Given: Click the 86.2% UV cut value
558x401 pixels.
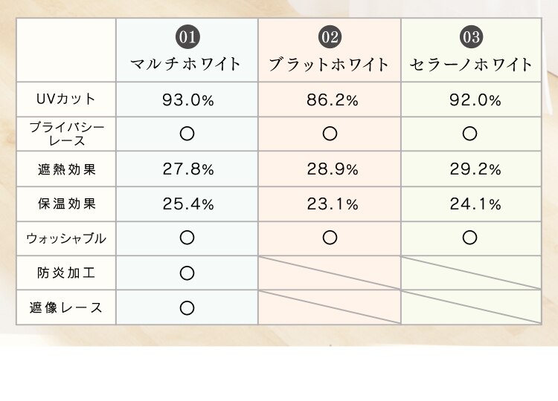Looking at the screenshot, I should tap(330, 100).
